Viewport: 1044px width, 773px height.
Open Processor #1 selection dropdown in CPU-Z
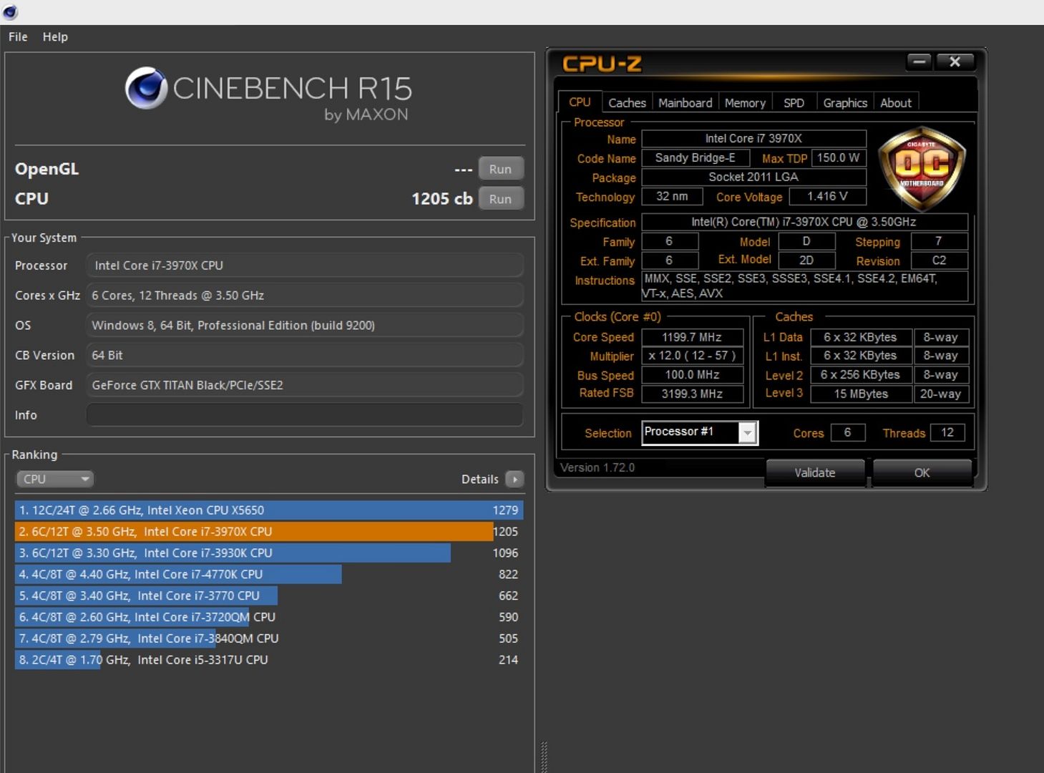point(700,432)
